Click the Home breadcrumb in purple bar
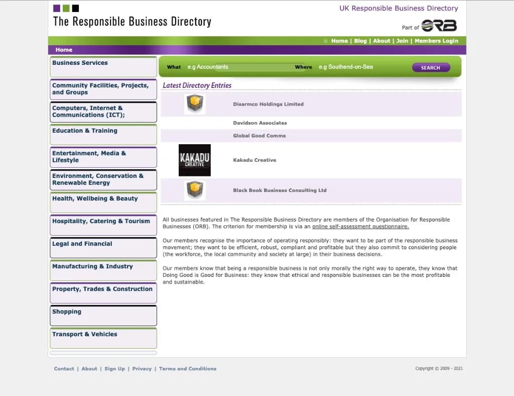Viewport: 514px width, 396px height. point(64,50)
